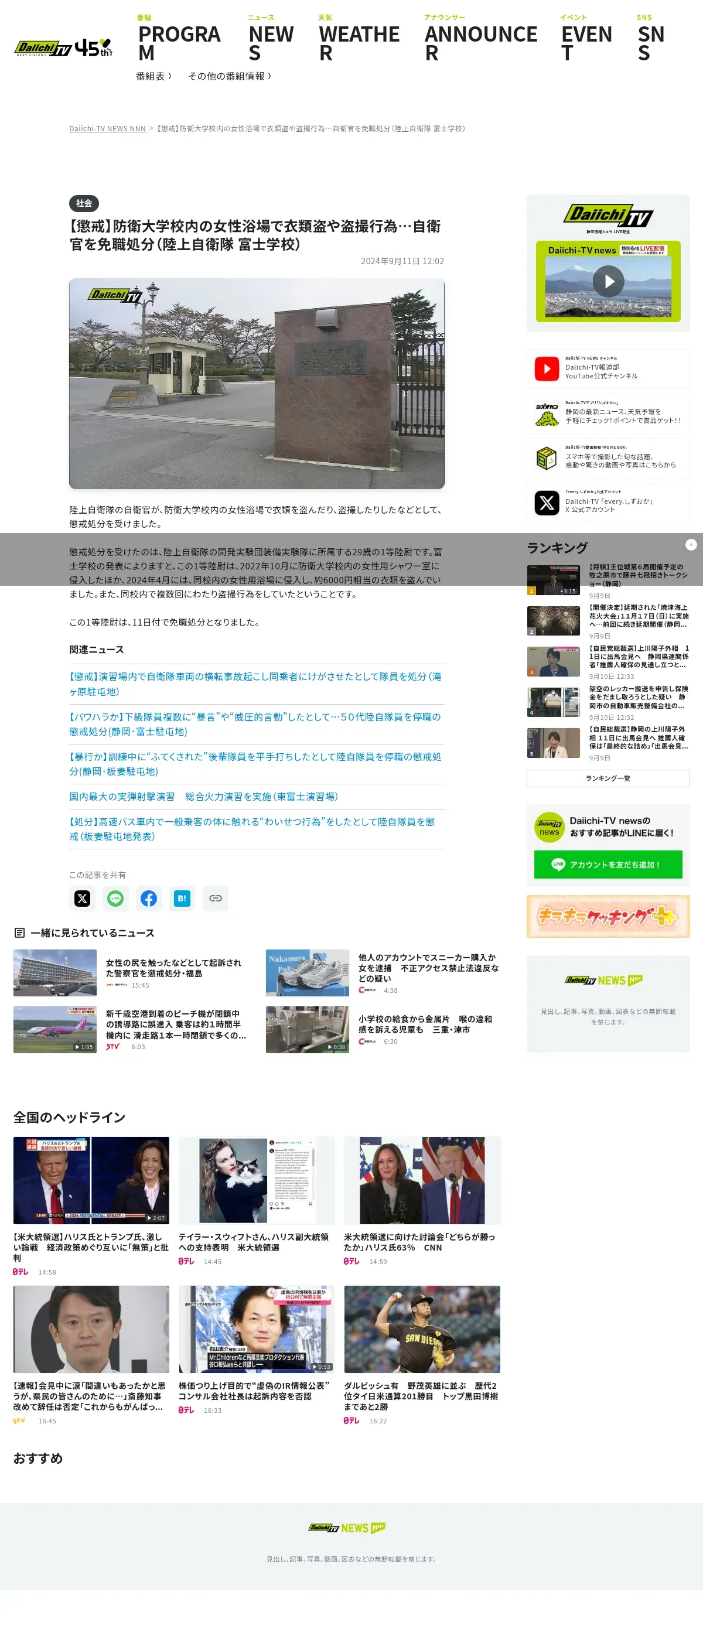Click Darvish pitching photo thumbnail
This screenshot has width=703, height=1636.
pyautogui.click(x=422, y=1329)
